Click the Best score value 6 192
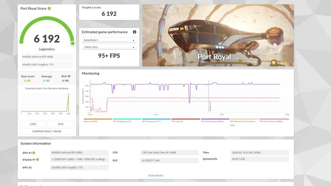 coord(65,81)
